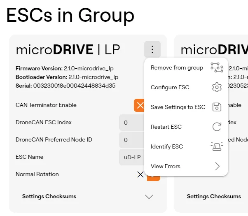Edit the DroneCAN ESC Index field
The height and width of the screenshot is (216, 248).
(x=131, y=123)
